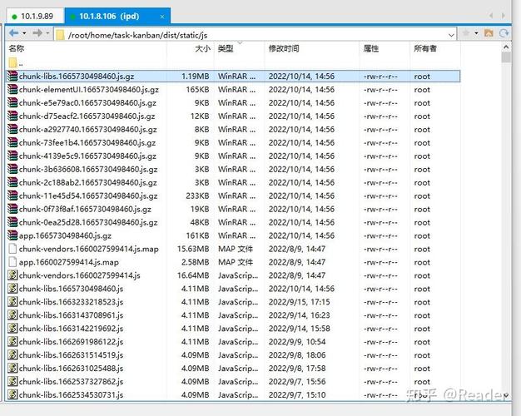Click file name chunk-libs.1662631025488.js
This screenshot has height=416, width=521.
[71, 369]
